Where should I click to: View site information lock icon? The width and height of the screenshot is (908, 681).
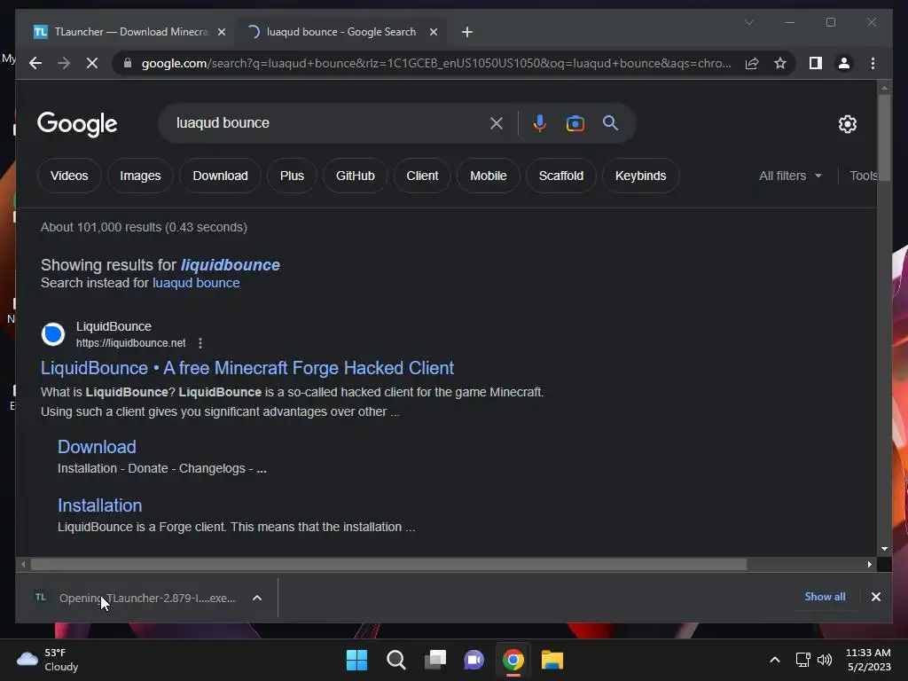pyautogui.click(x=128, y=63)
